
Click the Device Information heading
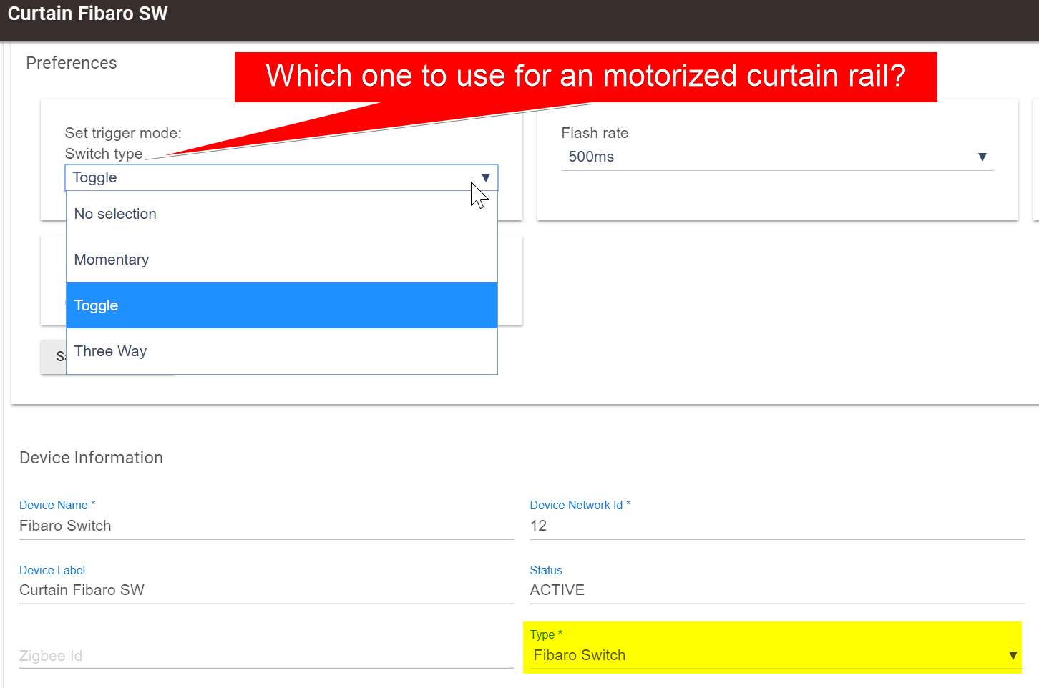[91, 458]
